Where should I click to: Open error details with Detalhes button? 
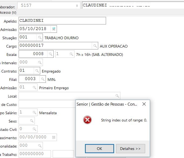click(130, 149)
